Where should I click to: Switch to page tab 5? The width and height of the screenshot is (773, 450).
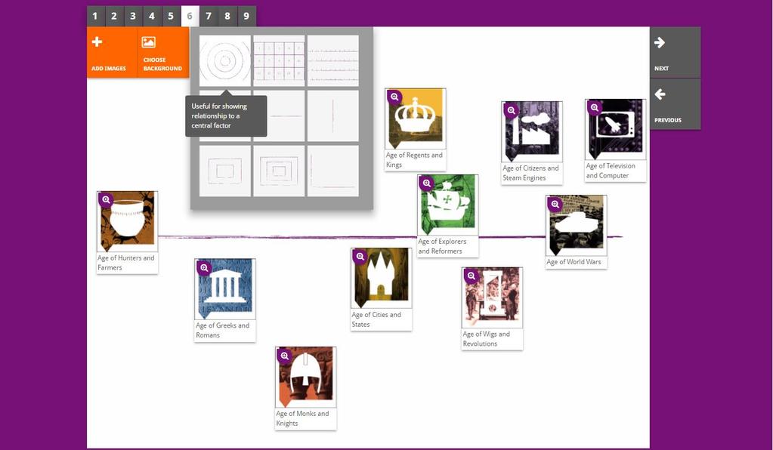click(171, 17)
